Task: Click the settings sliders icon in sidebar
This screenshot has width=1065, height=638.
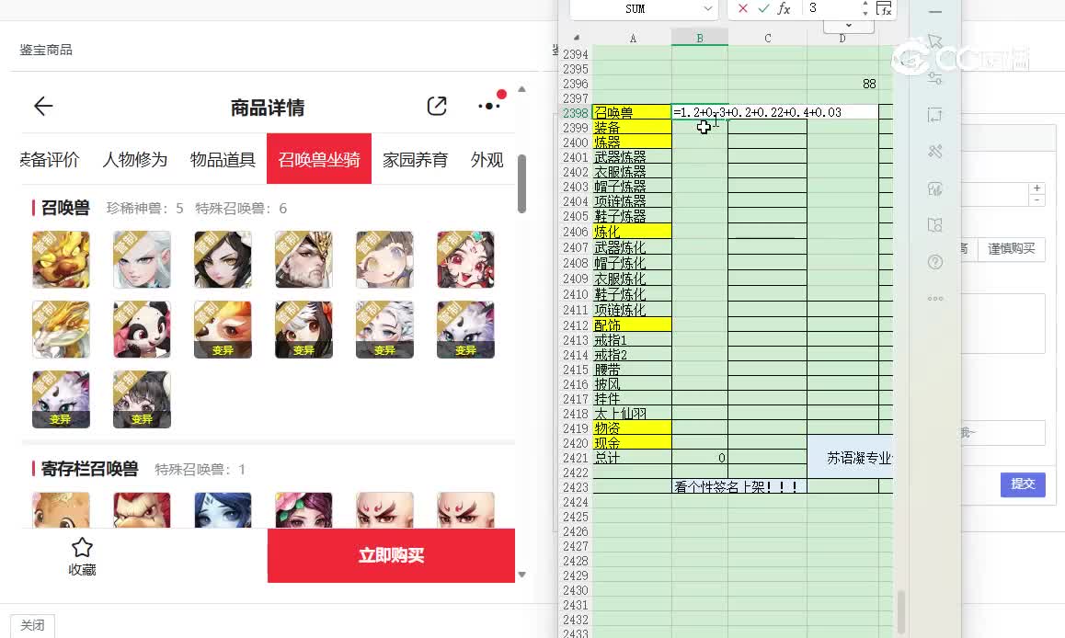Action: [935, 78]
